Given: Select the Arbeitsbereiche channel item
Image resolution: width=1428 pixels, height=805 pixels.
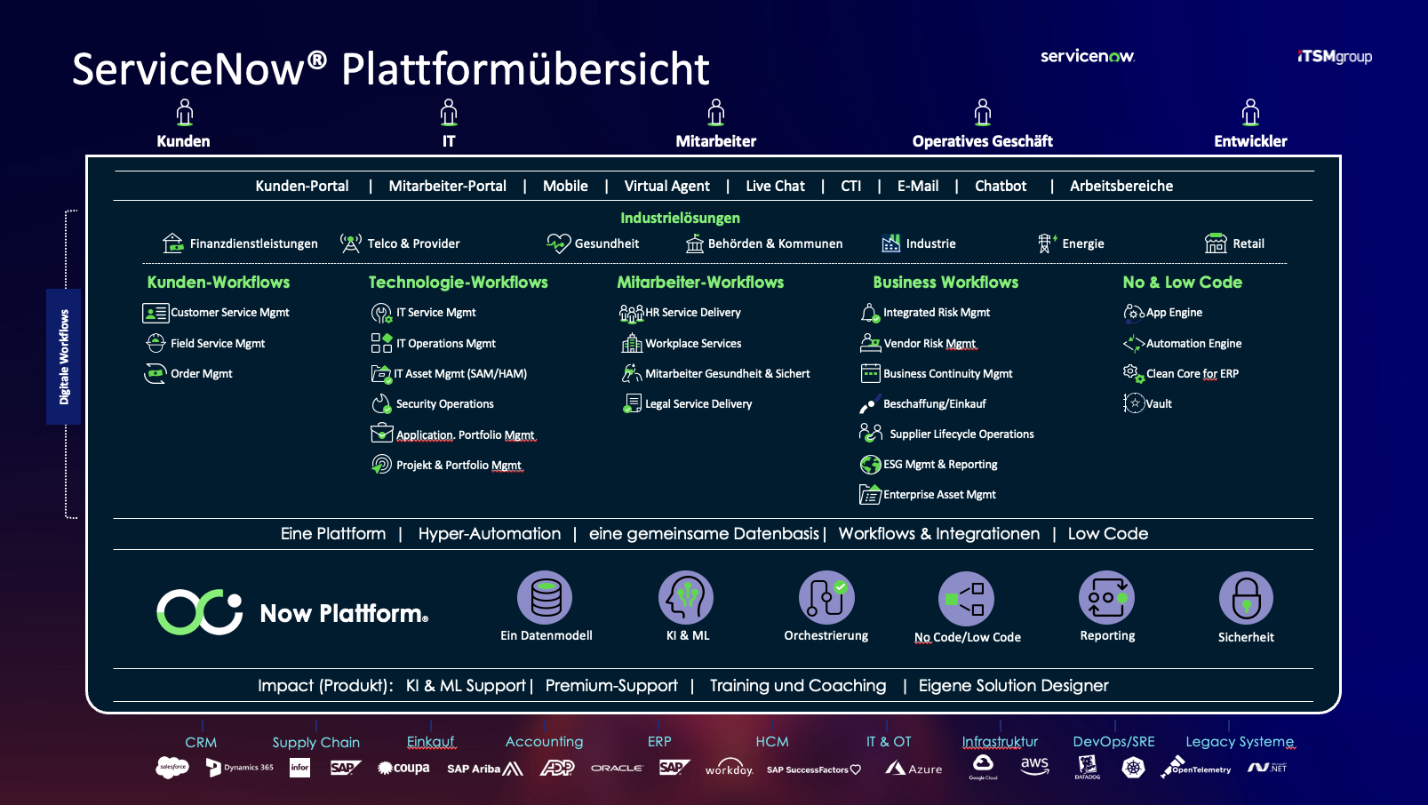Looking at the screenshot, I should (1121, 186).
